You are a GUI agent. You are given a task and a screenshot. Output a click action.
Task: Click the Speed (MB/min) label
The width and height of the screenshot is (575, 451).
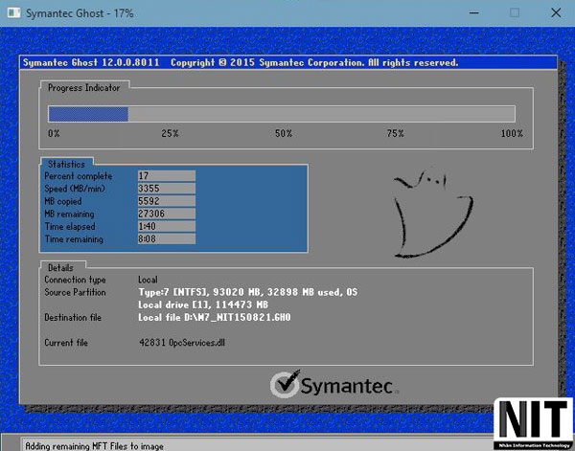(75, 189)
